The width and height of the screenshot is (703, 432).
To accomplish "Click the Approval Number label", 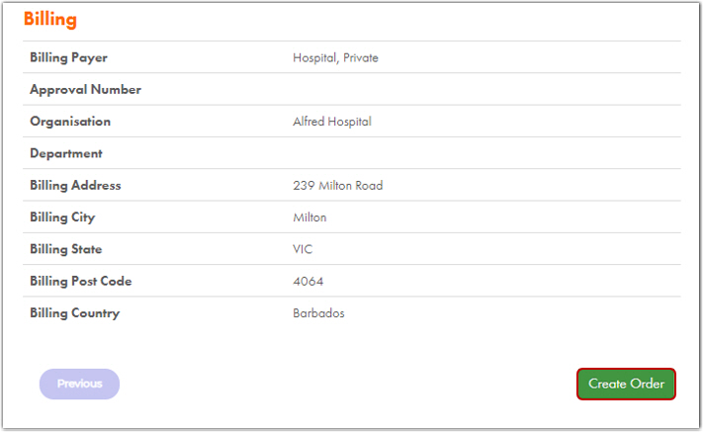I will 86,90.
